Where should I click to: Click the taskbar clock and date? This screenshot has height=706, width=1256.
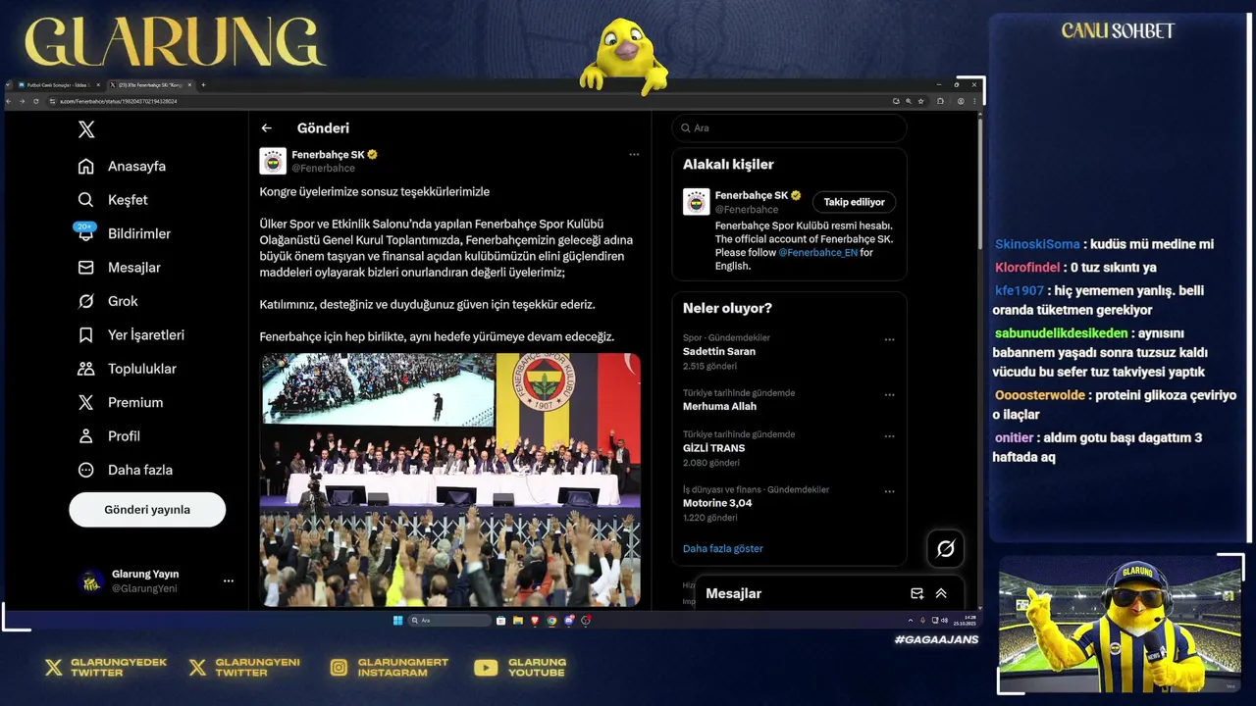coord(964,621)
